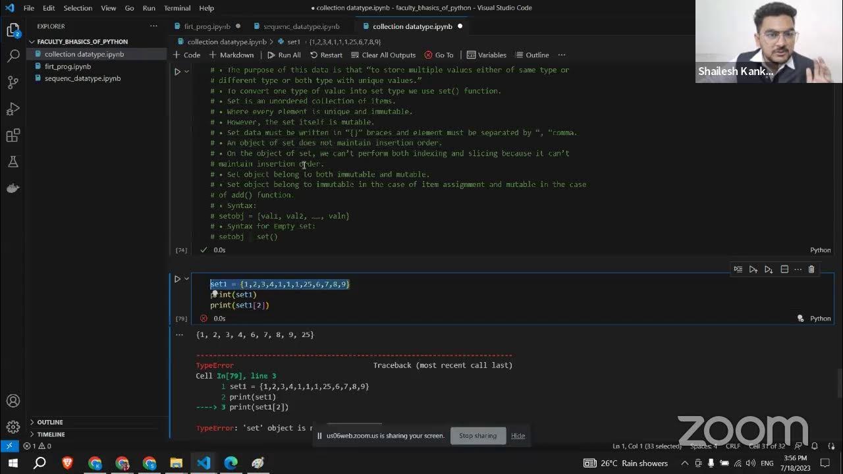This screenshot has height=474, width=843.
Task: Open the Search view in activity bar
Action: tap(13, 56)
